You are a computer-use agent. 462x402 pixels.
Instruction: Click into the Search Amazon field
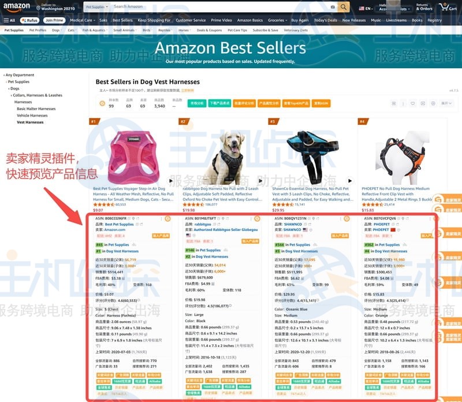(x=221, y=7)
